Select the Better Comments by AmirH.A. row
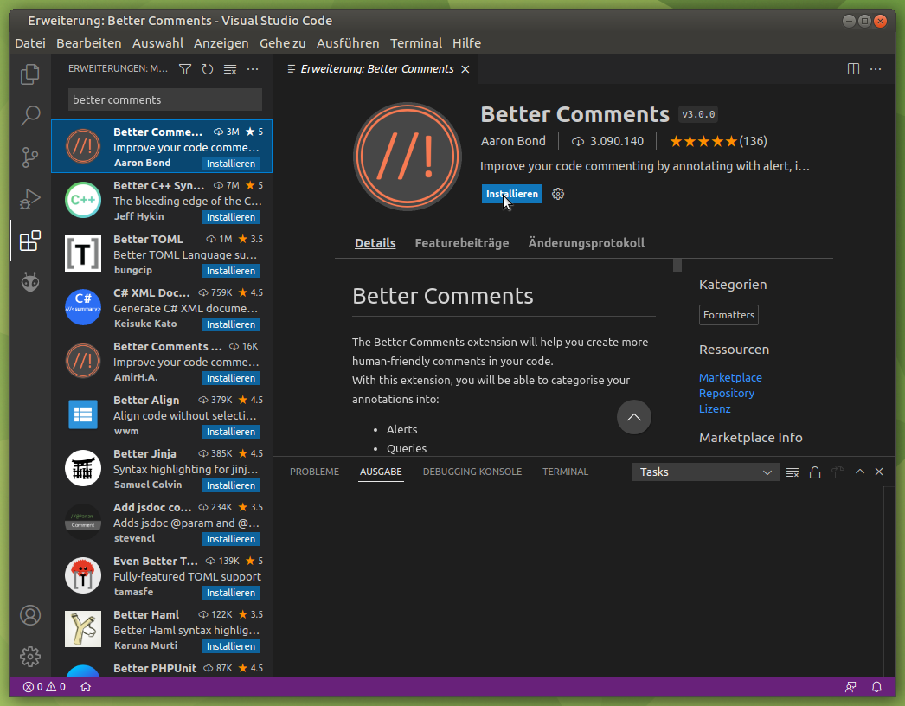Image resolution: width=905 pixels, height=706 pixels. (x=162, y=362)
